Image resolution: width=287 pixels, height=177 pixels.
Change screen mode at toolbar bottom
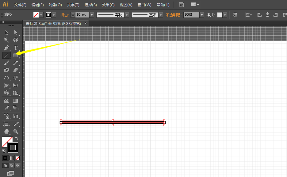[11, 173]
